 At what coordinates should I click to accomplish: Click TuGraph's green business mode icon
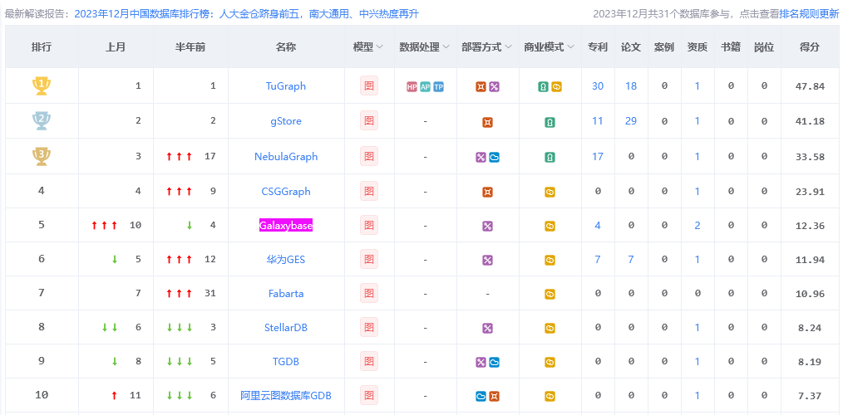pos(544,87)
